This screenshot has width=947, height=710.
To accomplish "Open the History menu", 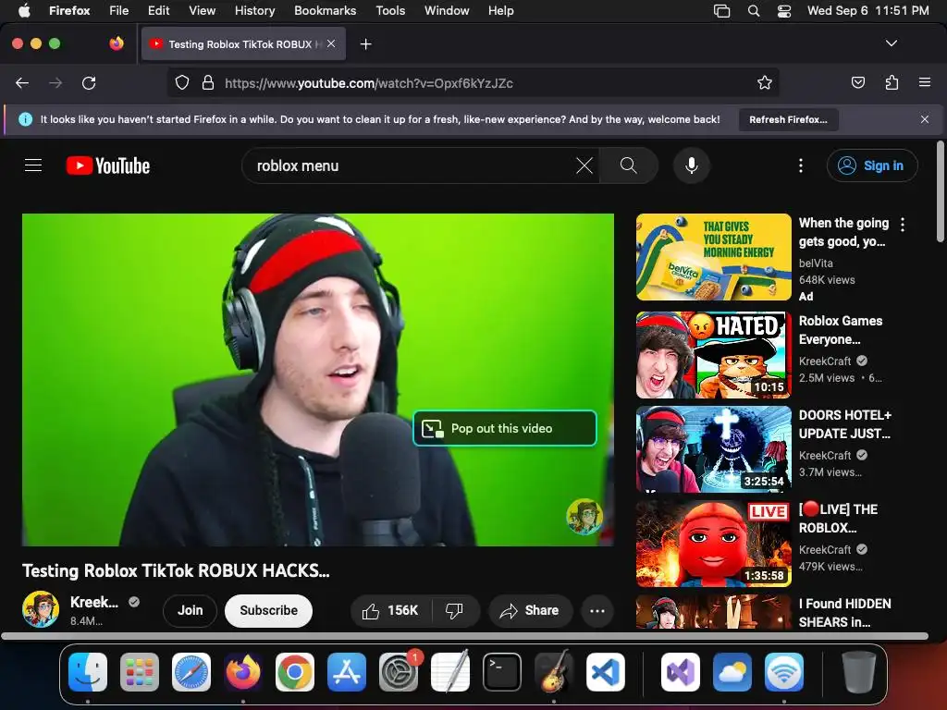I will 254,10.
